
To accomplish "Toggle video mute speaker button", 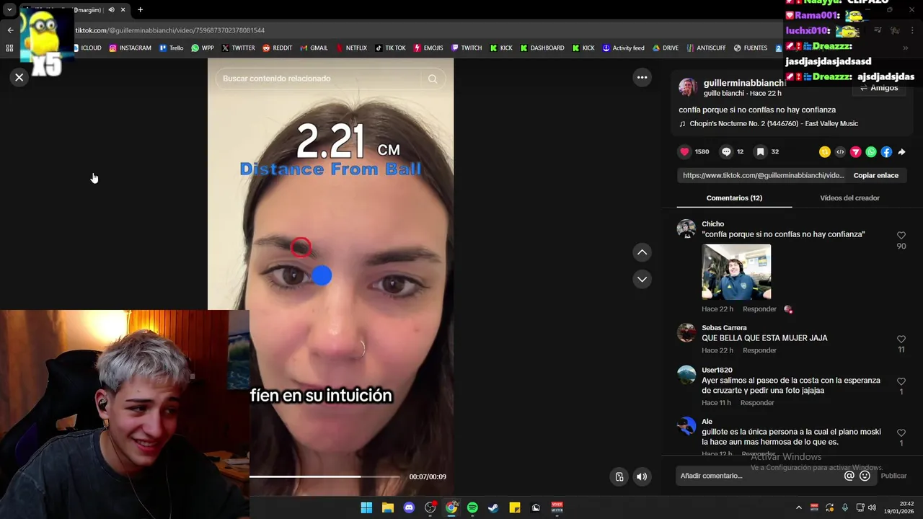I will (642, 476).
